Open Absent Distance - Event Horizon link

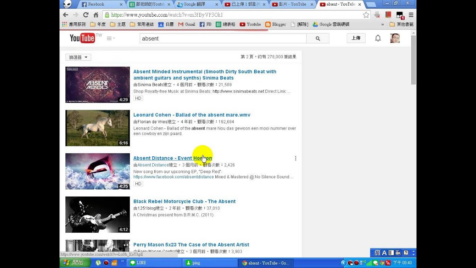point(173,158)
